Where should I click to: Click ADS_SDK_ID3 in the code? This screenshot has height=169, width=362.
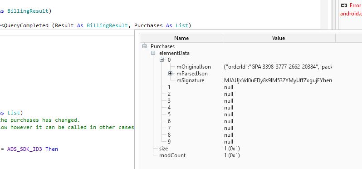(x=24, y=149)
